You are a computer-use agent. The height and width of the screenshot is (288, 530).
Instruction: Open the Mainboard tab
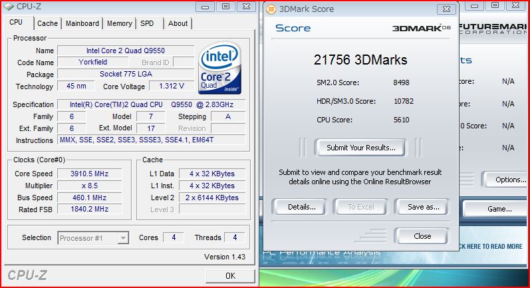tap(82, 23)
